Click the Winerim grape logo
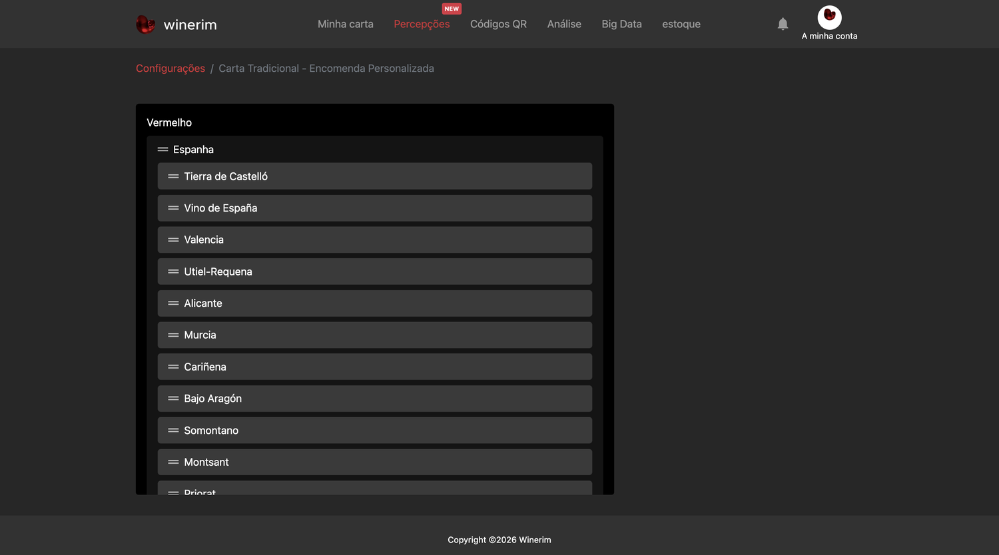The height and width of the screenshot is (555, 999). tap(145, 25)
